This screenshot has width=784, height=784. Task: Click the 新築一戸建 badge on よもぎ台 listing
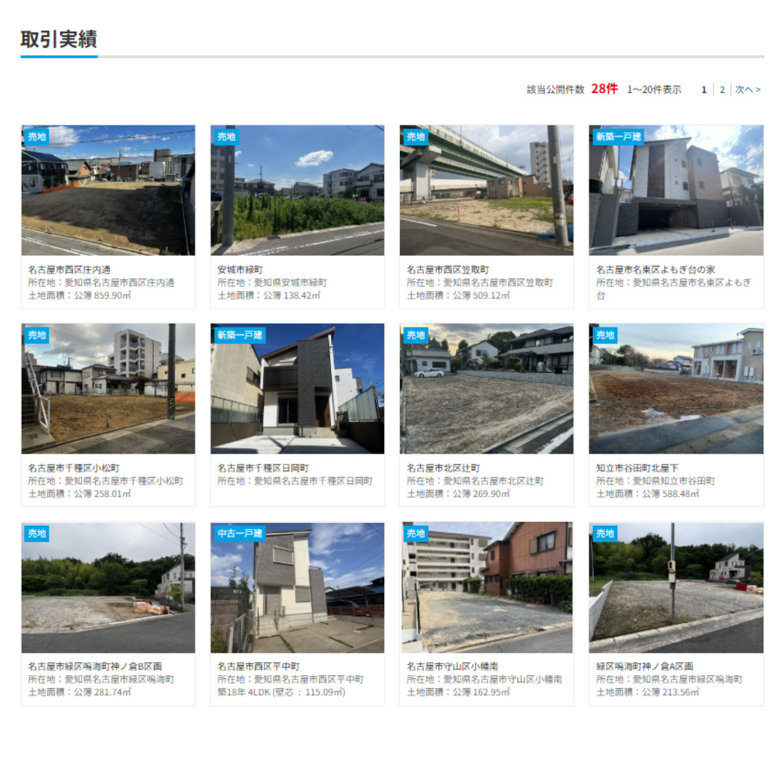[x=618, y=136]
